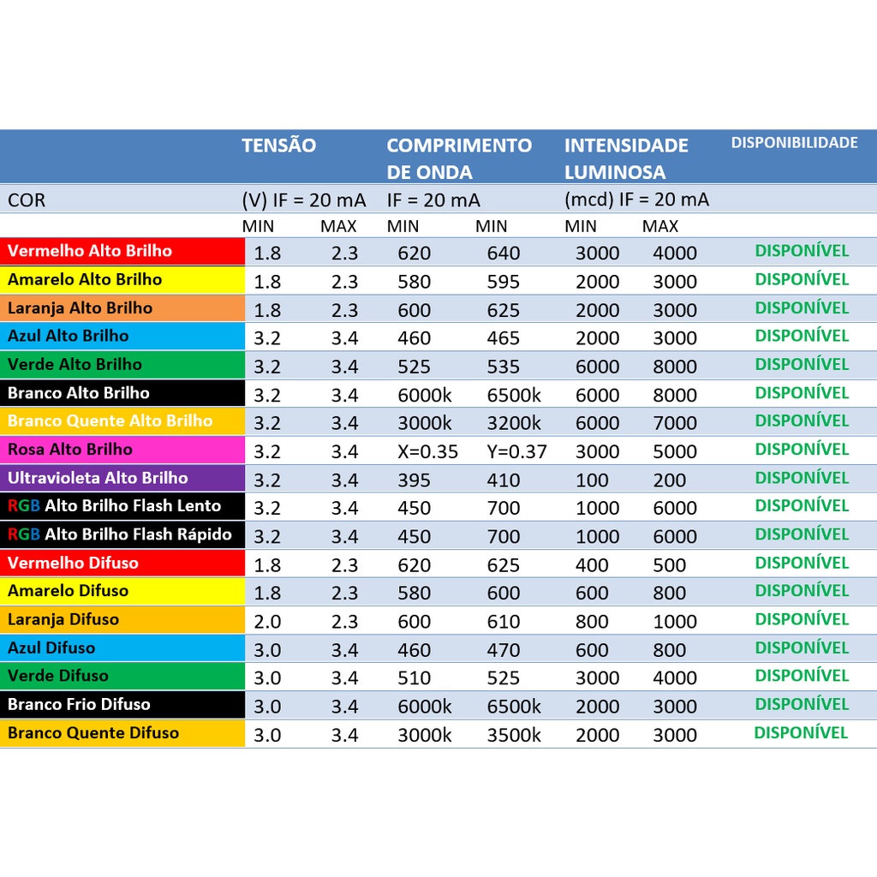Image resolution: width=877 pixels, height=877 pixels.
Task: Select the RGB Alto Brilho Flash Lento row
Action: (115, 505)
